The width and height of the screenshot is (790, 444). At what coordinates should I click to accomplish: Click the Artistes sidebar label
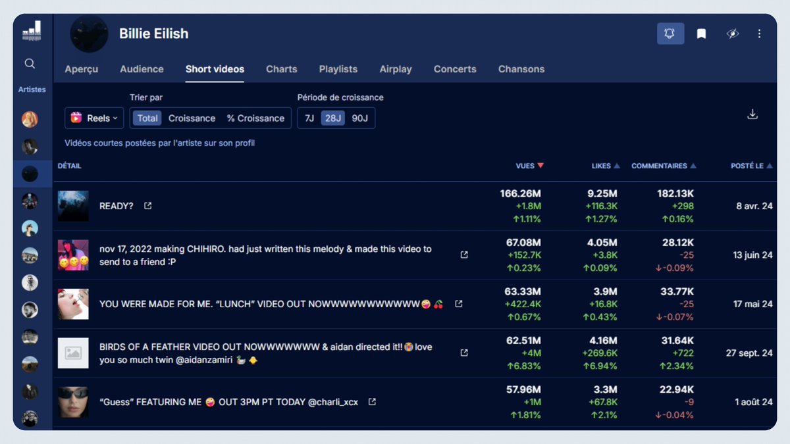click(x=32, y=89)
